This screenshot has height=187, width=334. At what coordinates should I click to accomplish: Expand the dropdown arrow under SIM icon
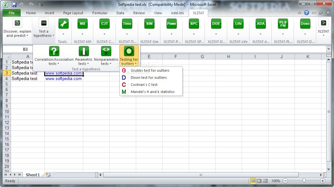(149, 34)
